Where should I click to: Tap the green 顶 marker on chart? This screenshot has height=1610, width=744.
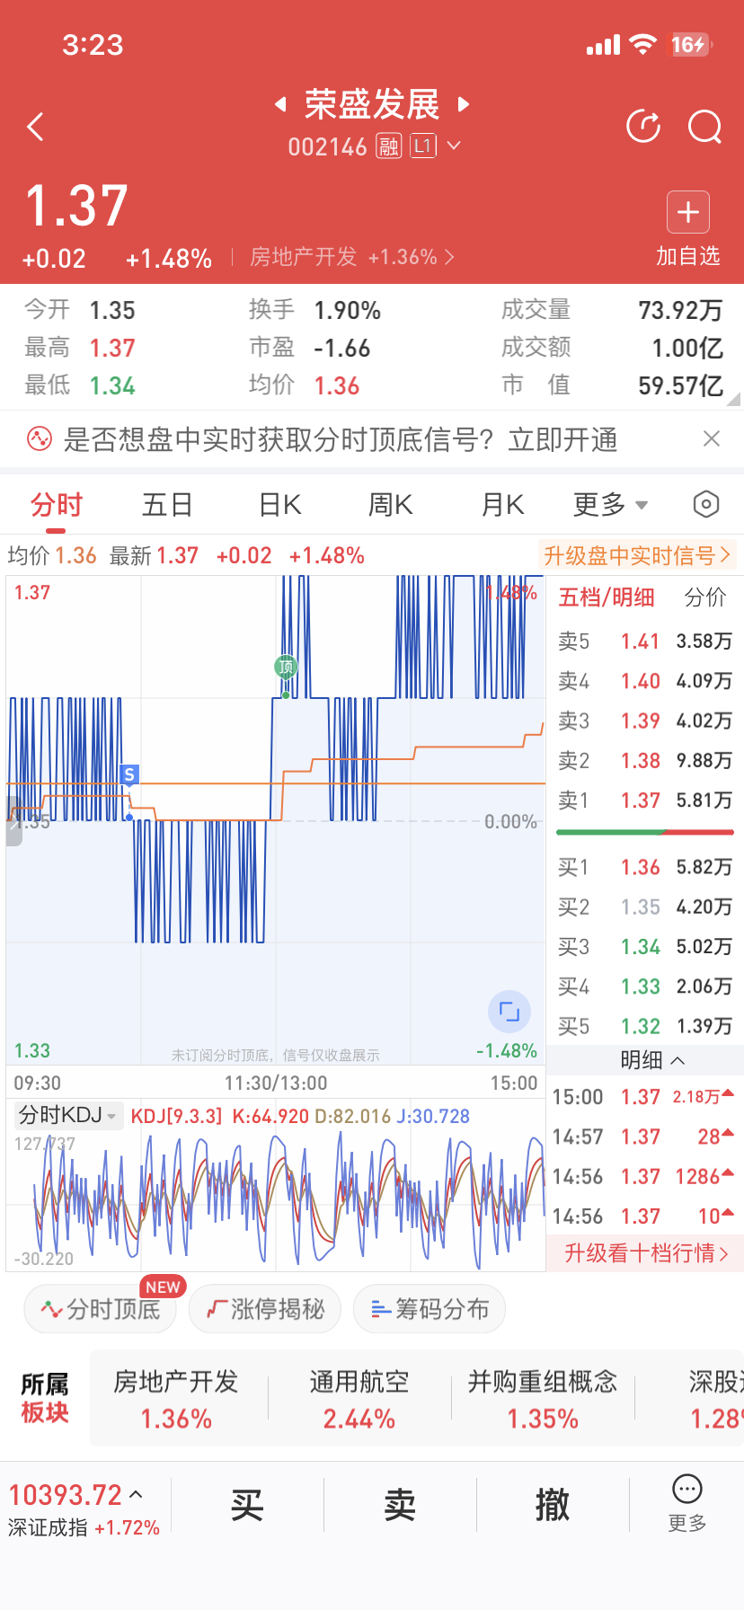click(x=286, y=667)
